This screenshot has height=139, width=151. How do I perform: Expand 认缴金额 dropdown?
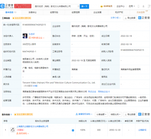click(x=101, y=114)
